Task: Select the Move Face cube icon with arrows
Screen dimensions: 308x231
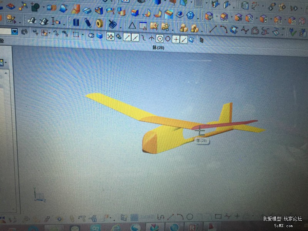Action: [x=209, y=17]
